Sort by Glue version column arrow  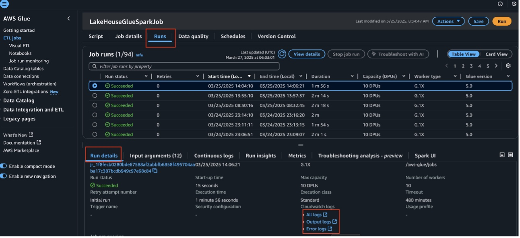pyautogui.click(x=508, y=76)
